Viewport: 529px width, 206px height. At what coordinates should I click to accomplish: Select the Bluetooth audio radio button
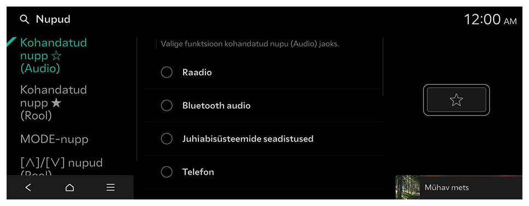coord(167,106)
